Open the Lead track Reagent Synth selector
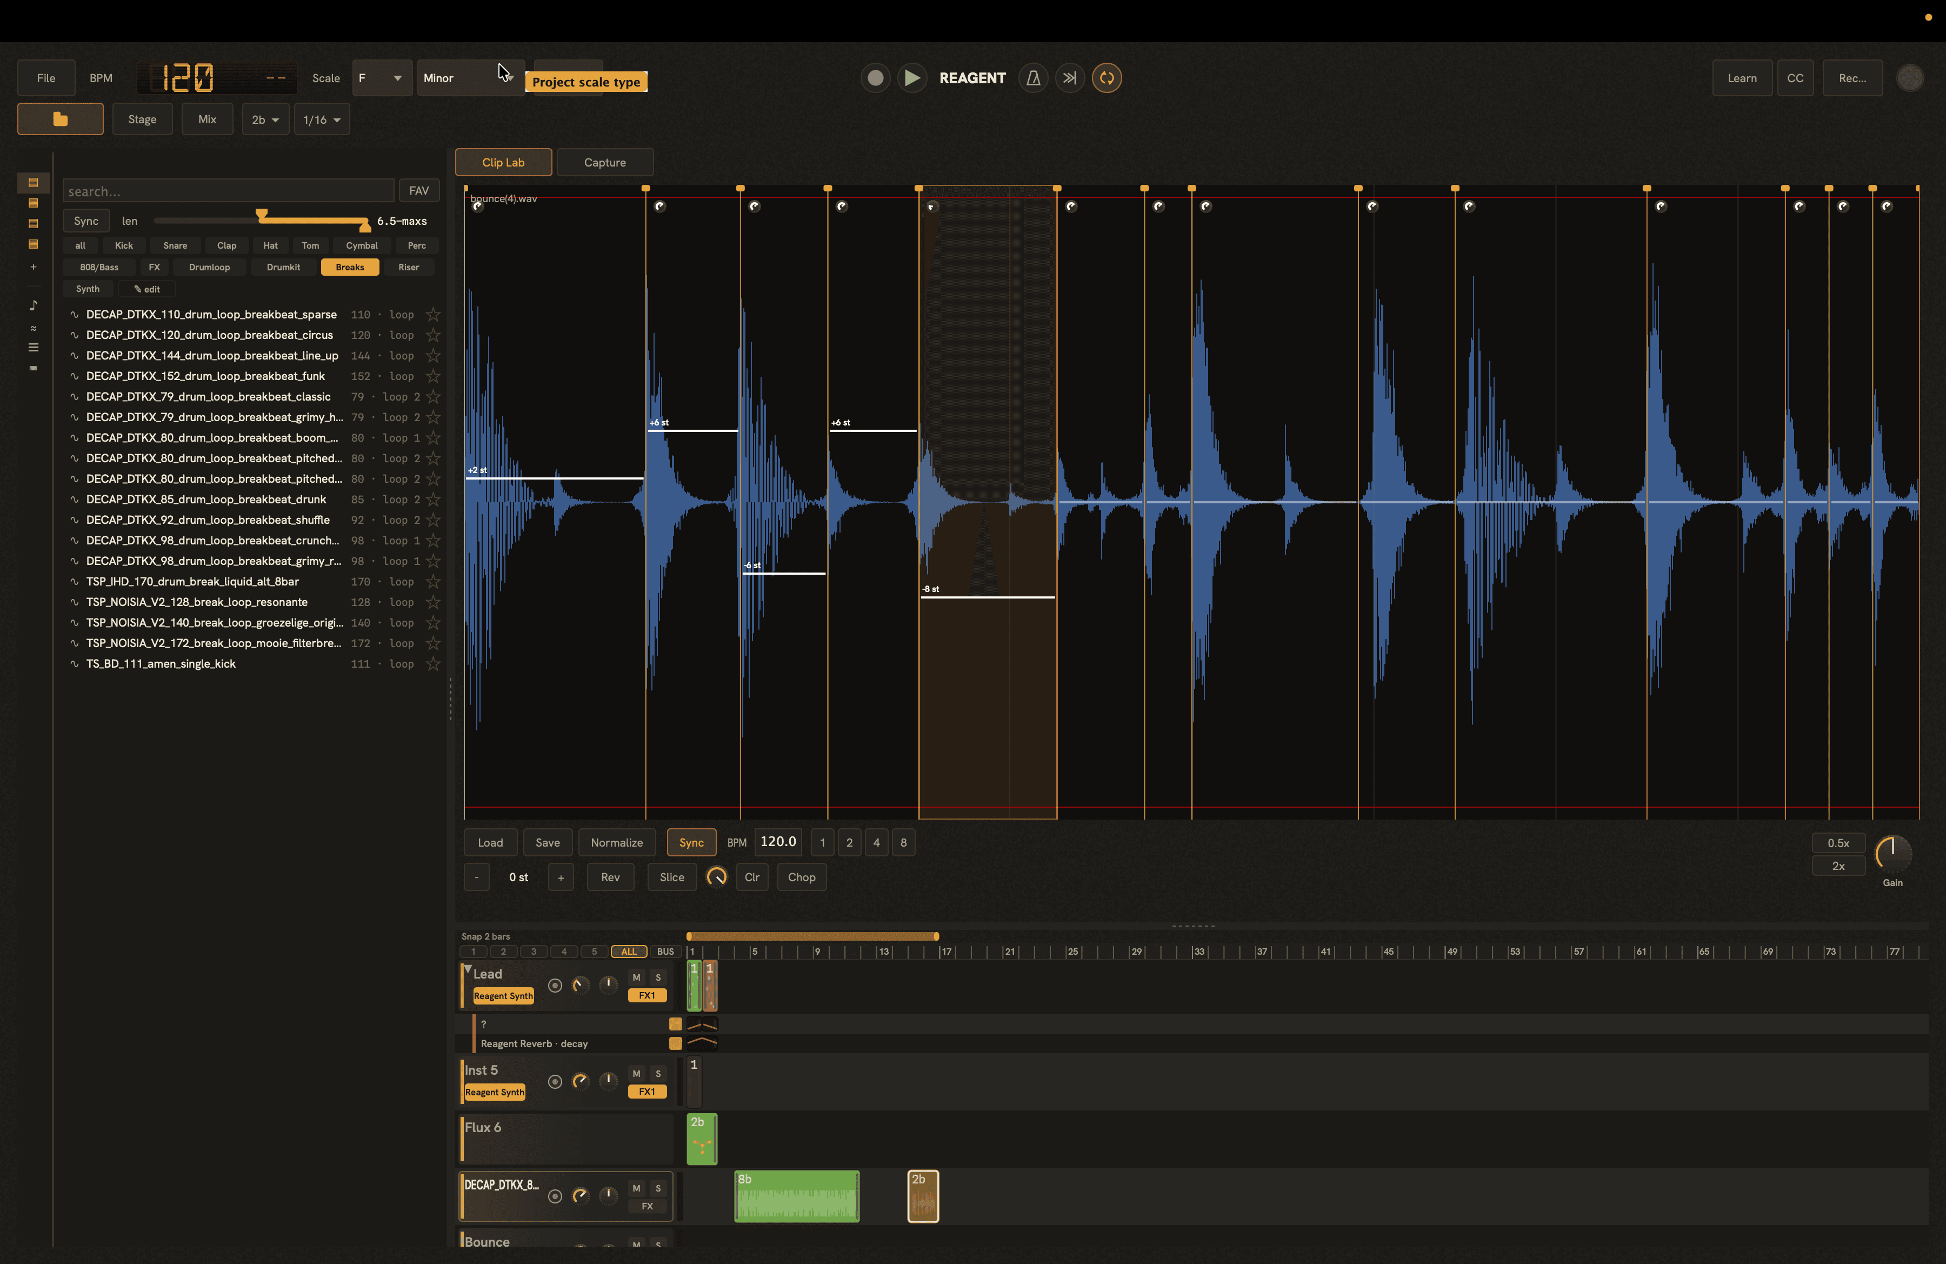The height and width of the screenshot is (1264, 1946). (503, 995)
